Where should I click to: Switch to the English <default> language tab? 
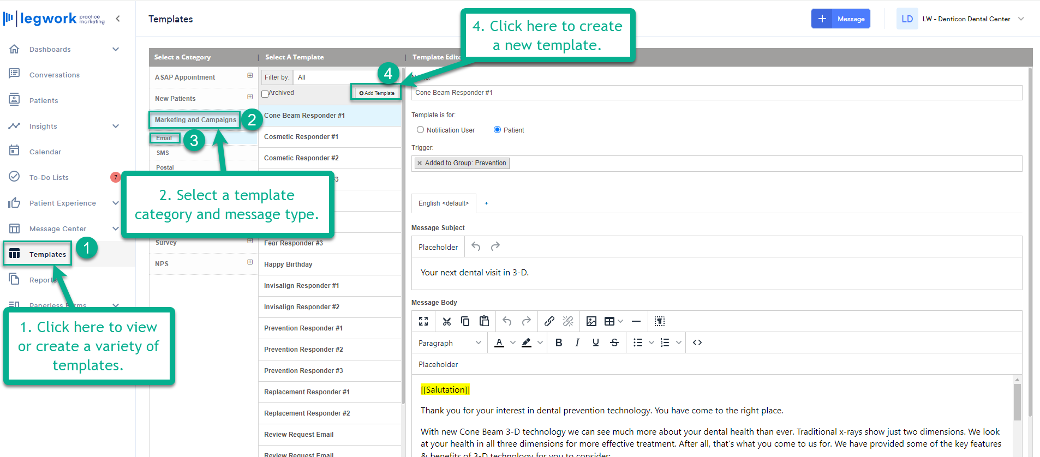[x=444, y=203]
